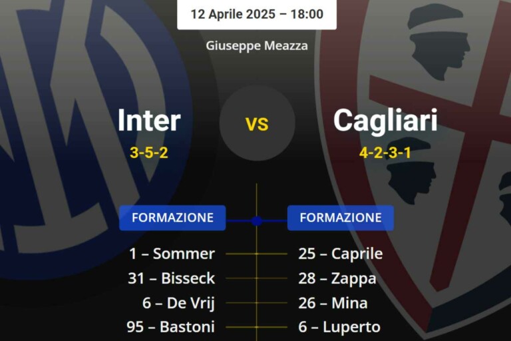Screen dimensions: 511x341
Task: Click the Inter team name
Action: [149, 121]
